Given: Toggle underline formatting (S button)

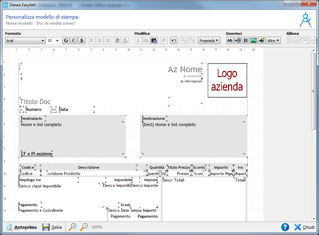Looking at the screenshot, I should (x=82, y=40).
